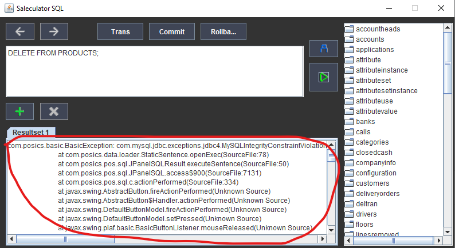Screen dimensions: 455x248
Task: Click the result panel horizontal scrollbar thumb
Action: [65, 239]
